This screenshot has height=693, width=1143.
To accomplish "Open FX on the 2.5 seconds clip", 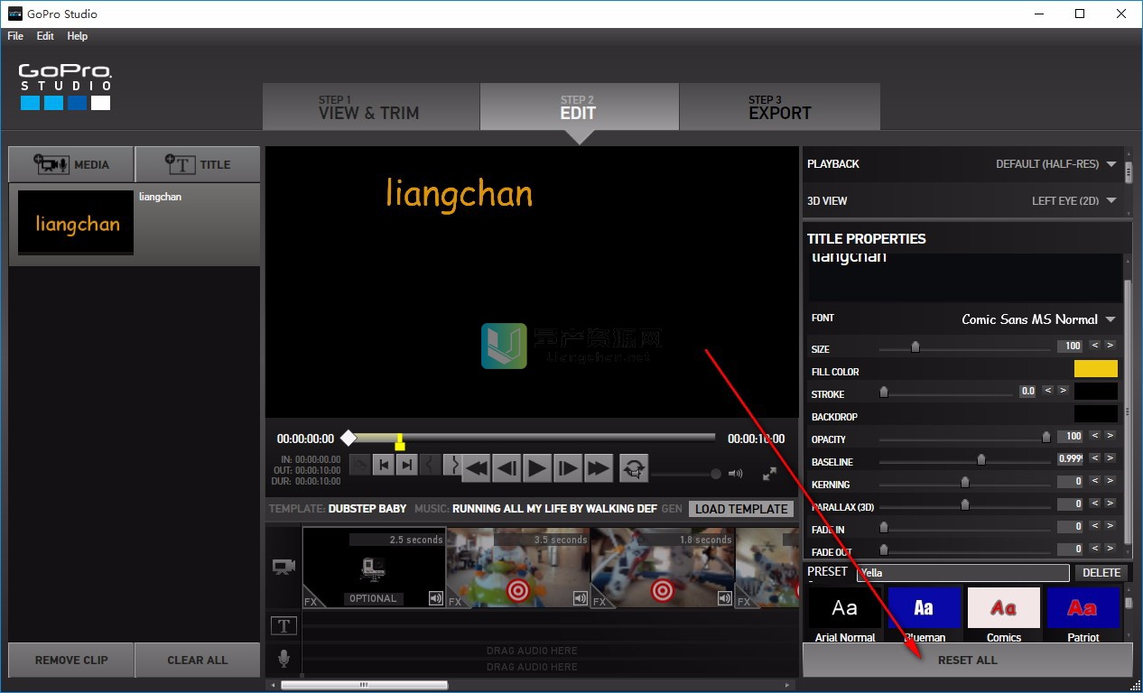I will [x=311, y=601].
